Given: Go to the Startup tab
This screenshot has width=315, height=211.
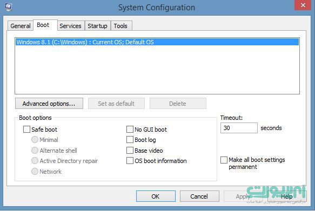Looking at the screenshot, I should [97, 26].
